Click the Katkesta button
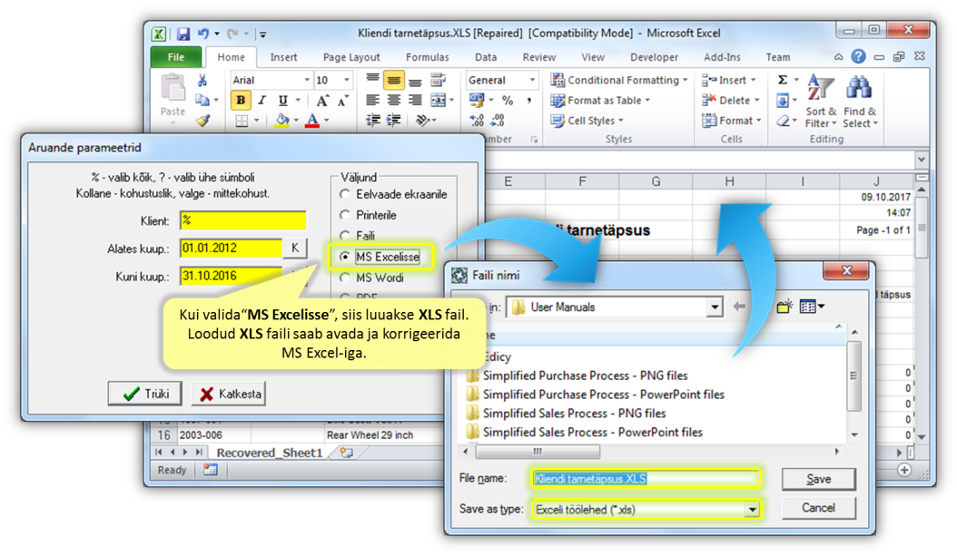Image resolution: width=957 pixels, height=556 pixels. tap(229, 394)
